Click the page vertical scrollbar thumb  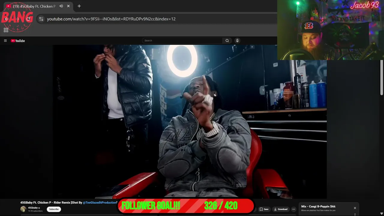tap(382, 78)
